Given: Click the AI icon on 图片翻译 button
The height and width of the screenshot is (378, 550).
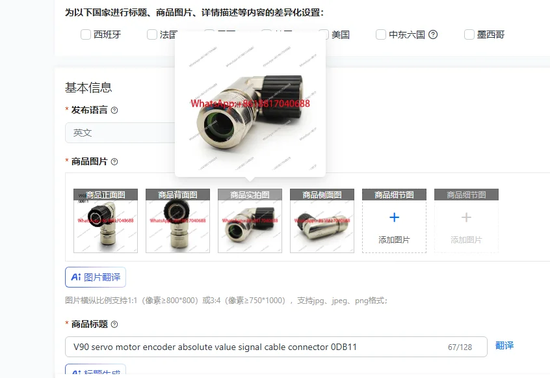Looking at the screenshot, I should (76, 277).
